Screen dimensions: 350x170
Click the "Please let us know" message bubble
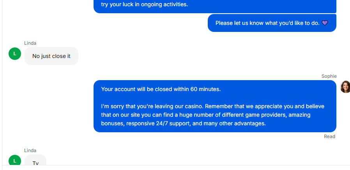pos(272,23)
